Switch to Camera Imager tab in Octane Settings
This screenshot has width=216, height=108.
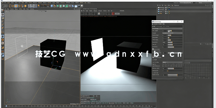tap(159, 26)
